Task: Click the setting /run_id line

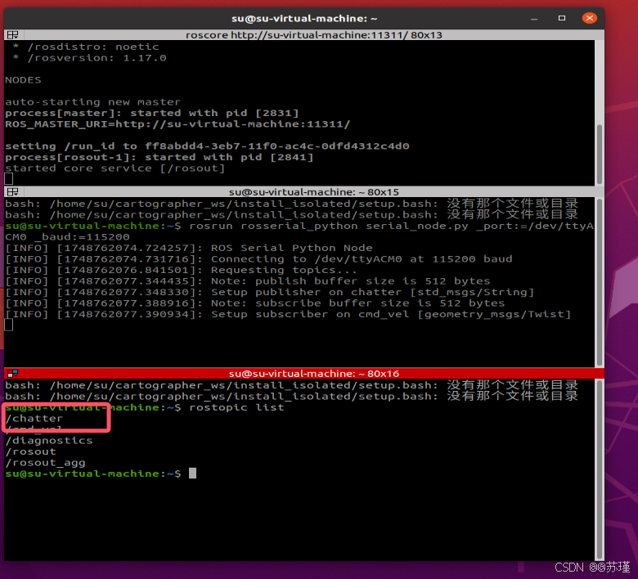Action: tap(207, 146)
